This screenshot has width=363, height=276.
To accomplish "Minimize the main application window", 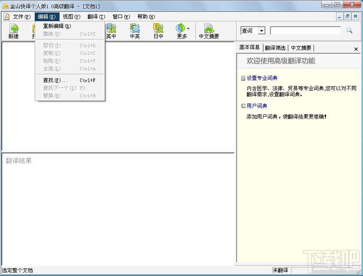I will coord(327,4).
